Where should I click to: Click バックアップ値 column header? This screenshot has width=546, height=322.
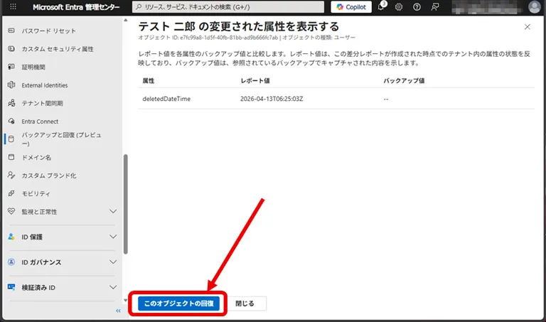[404, 81]
